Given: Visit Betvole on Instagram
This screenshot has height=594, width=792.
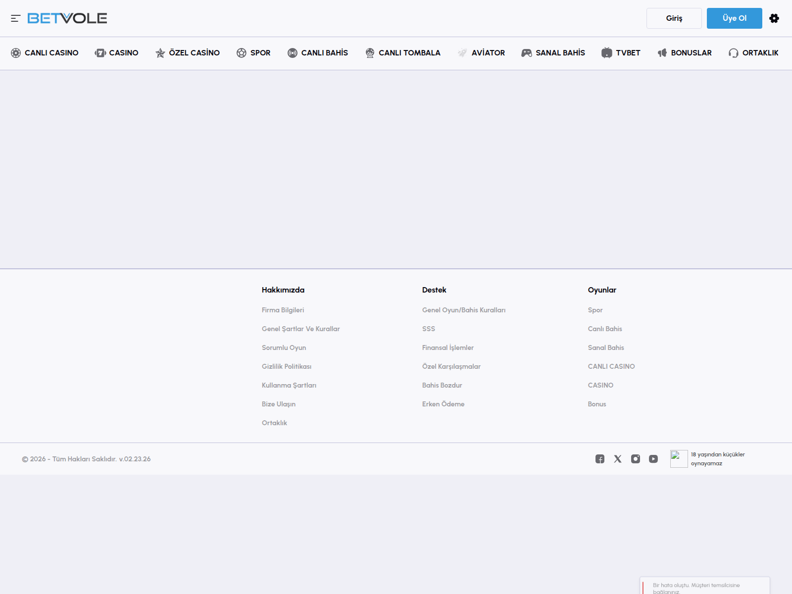Looking at the screenshot, I should coord(636,459).
